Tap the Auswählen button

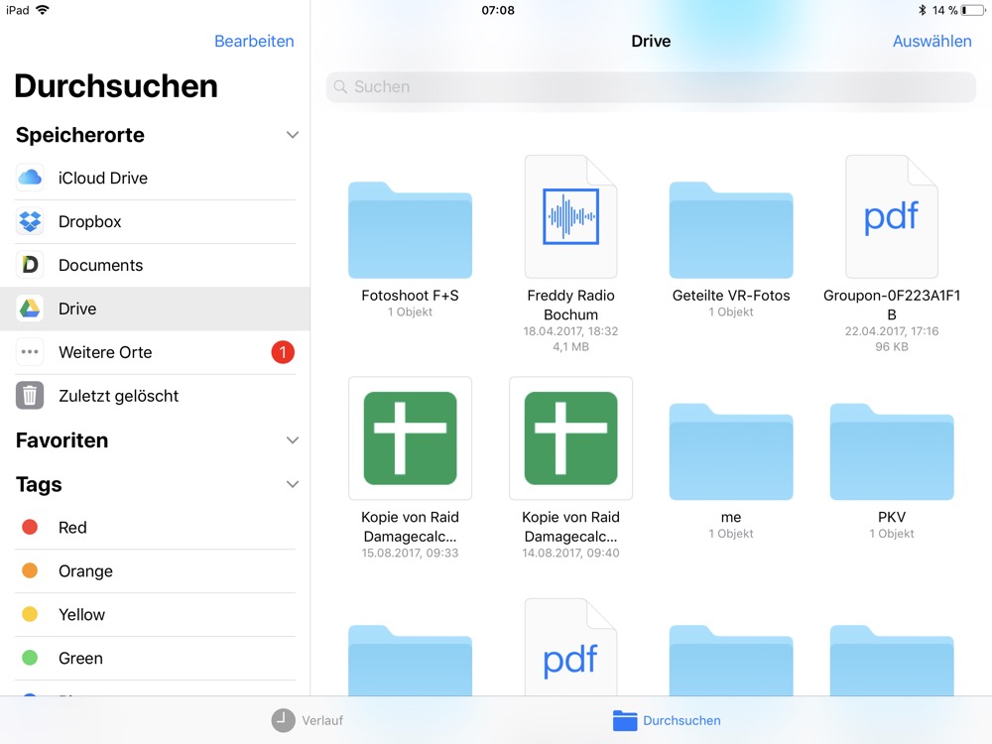(x=931, y=42)
